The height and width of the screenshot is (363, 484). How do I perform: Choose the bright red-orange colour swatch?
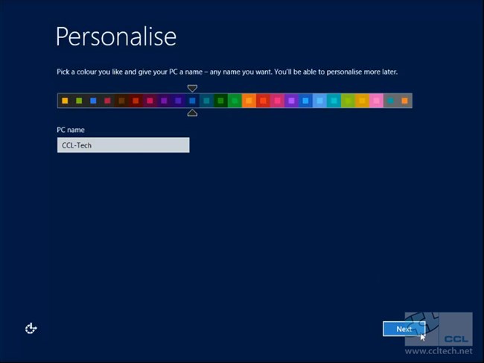(264, 101)
